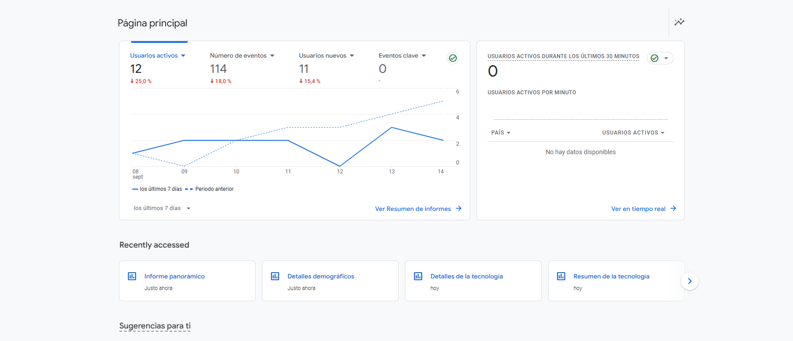Open Ver en tiempo real link
Image resolution: width=793 pixels, height=341 pixels.
(638, 209)
